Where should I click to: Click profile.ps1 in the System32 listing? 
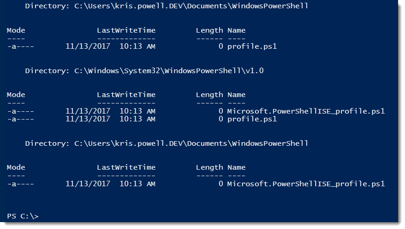[x=252, y=119]
